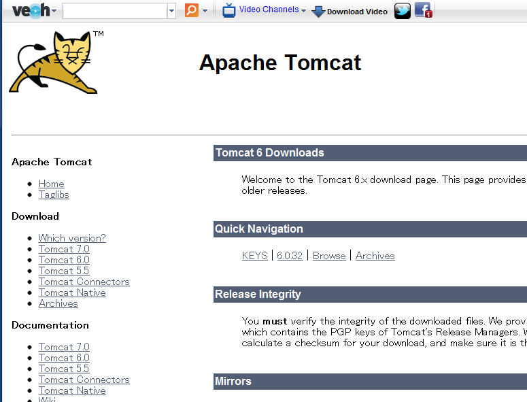
Task: Focus the Veoh toolbar search field
Action: click(x=115, y=11)
